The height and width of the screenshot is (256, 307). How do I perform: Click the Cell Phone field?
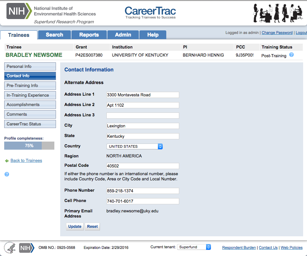(143, 201)
